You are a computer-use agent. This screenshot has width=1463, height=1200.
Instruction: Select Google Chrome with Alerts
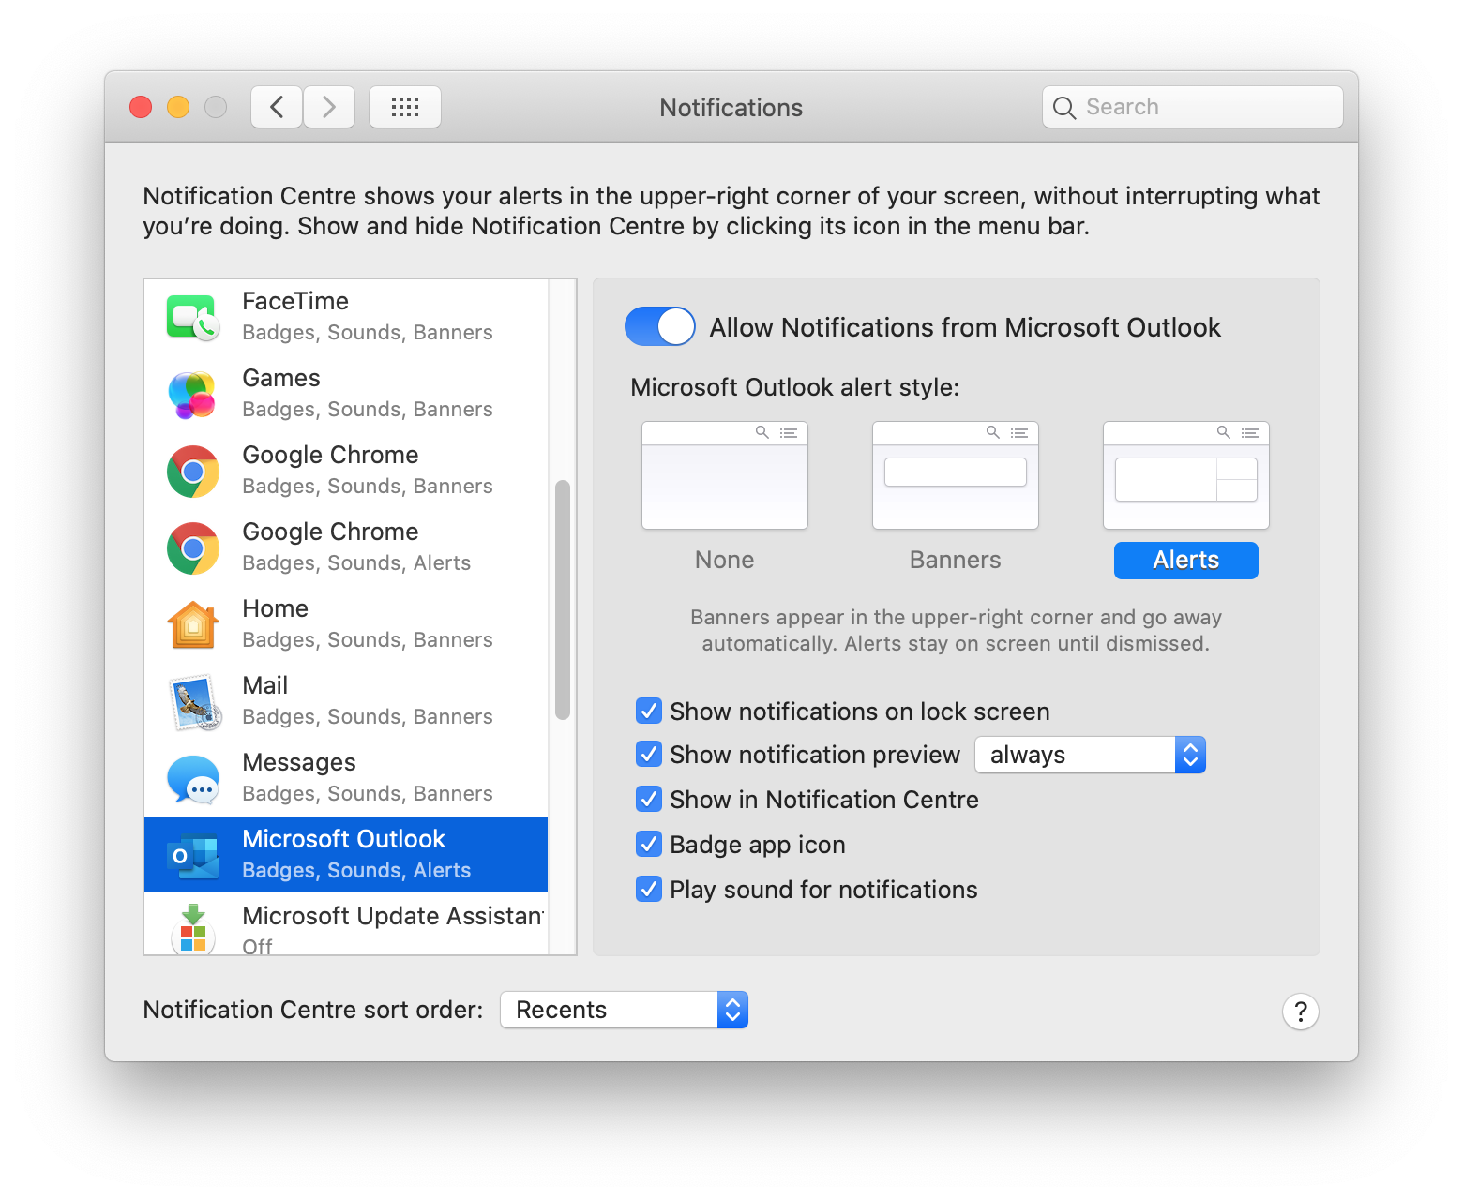(346, 547)
